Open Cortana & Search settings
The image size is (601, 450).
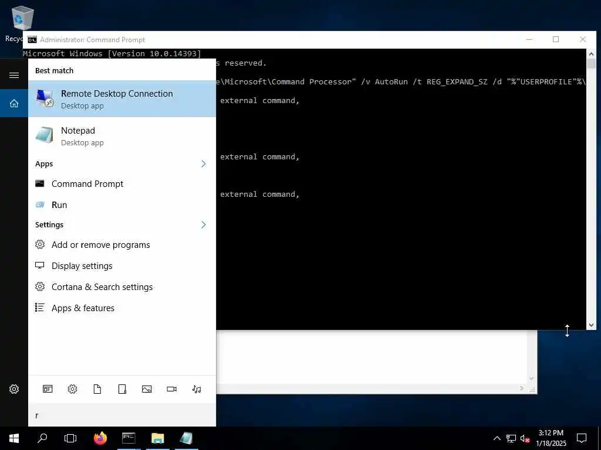pos(122,287)
